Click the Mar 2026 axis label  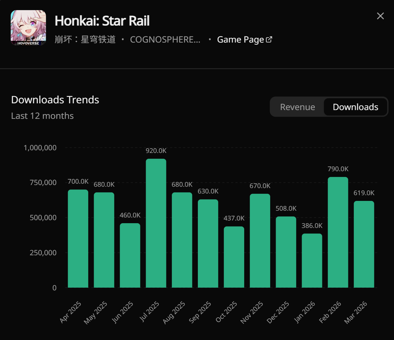point(355,312)
